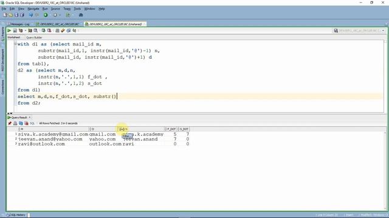This screenshot has width=389, height=218.
Task: Expand the forward navigation dropdown arrow
Action: [x=60, y=15]
